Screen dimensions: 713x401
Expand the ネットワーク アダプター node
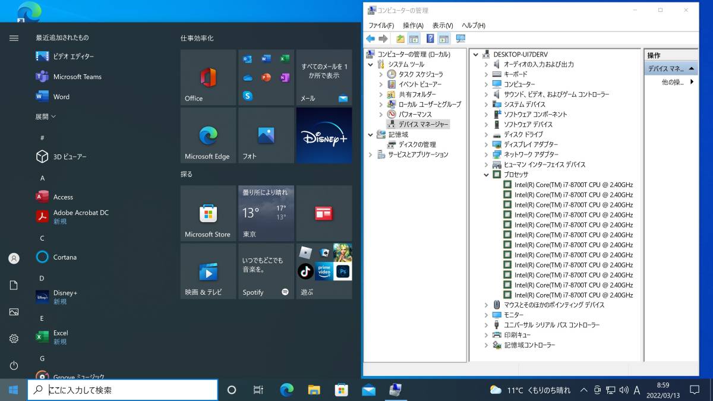(x=487, y=154)
